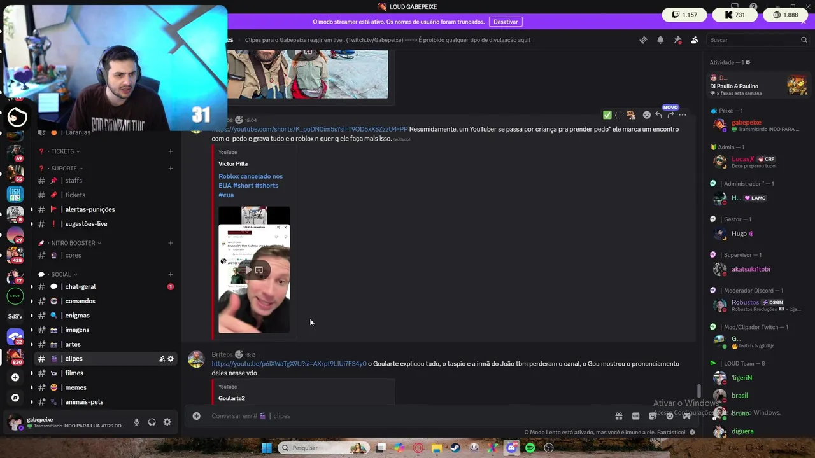815x458 pixels.
Task: Click the plus attach button in message bar
Action: pos(197,416)
